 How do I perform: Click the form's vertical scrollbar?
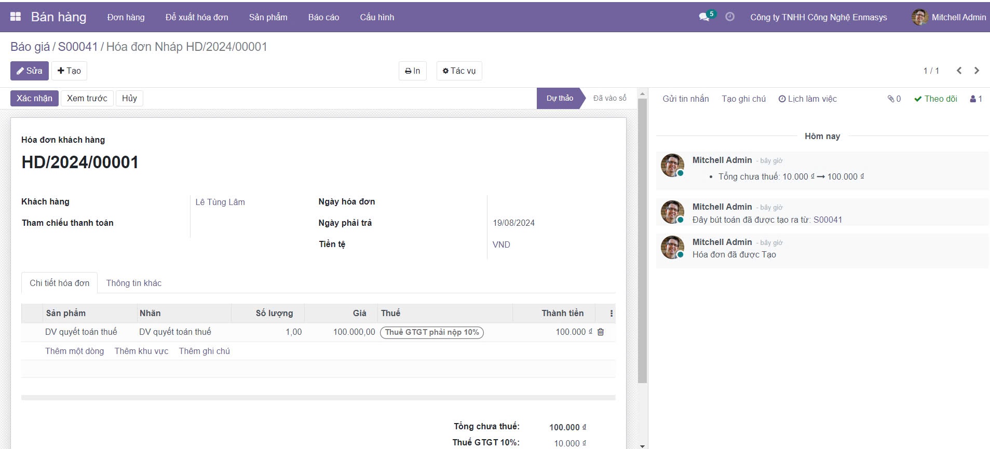click(x=642, y=239)
